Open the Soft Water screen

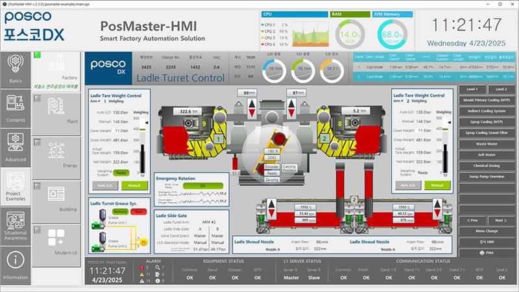[487, 154]
